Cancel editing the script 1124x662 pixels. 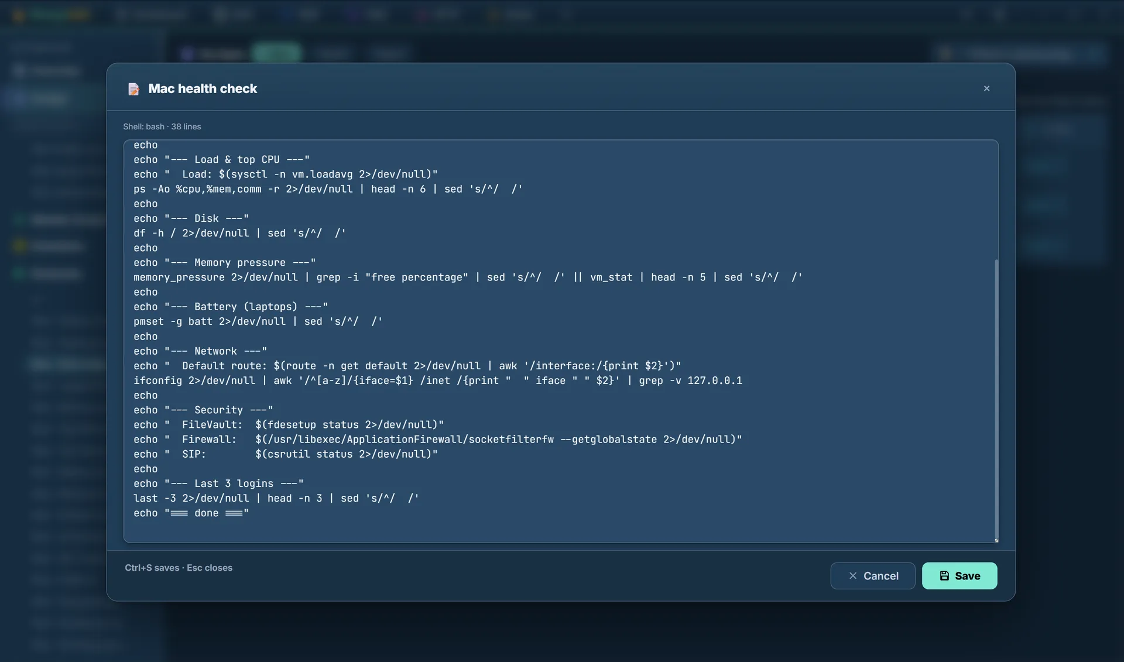click(872, 575)
